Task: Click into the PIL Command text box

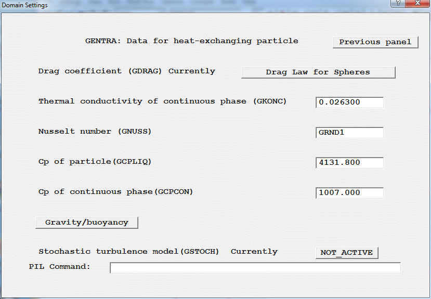Action: pyautogui.click(x=255, y=268)
